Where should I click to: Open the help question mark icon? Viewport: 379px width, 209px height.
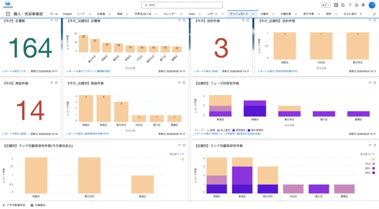click(x=350, y=5)
